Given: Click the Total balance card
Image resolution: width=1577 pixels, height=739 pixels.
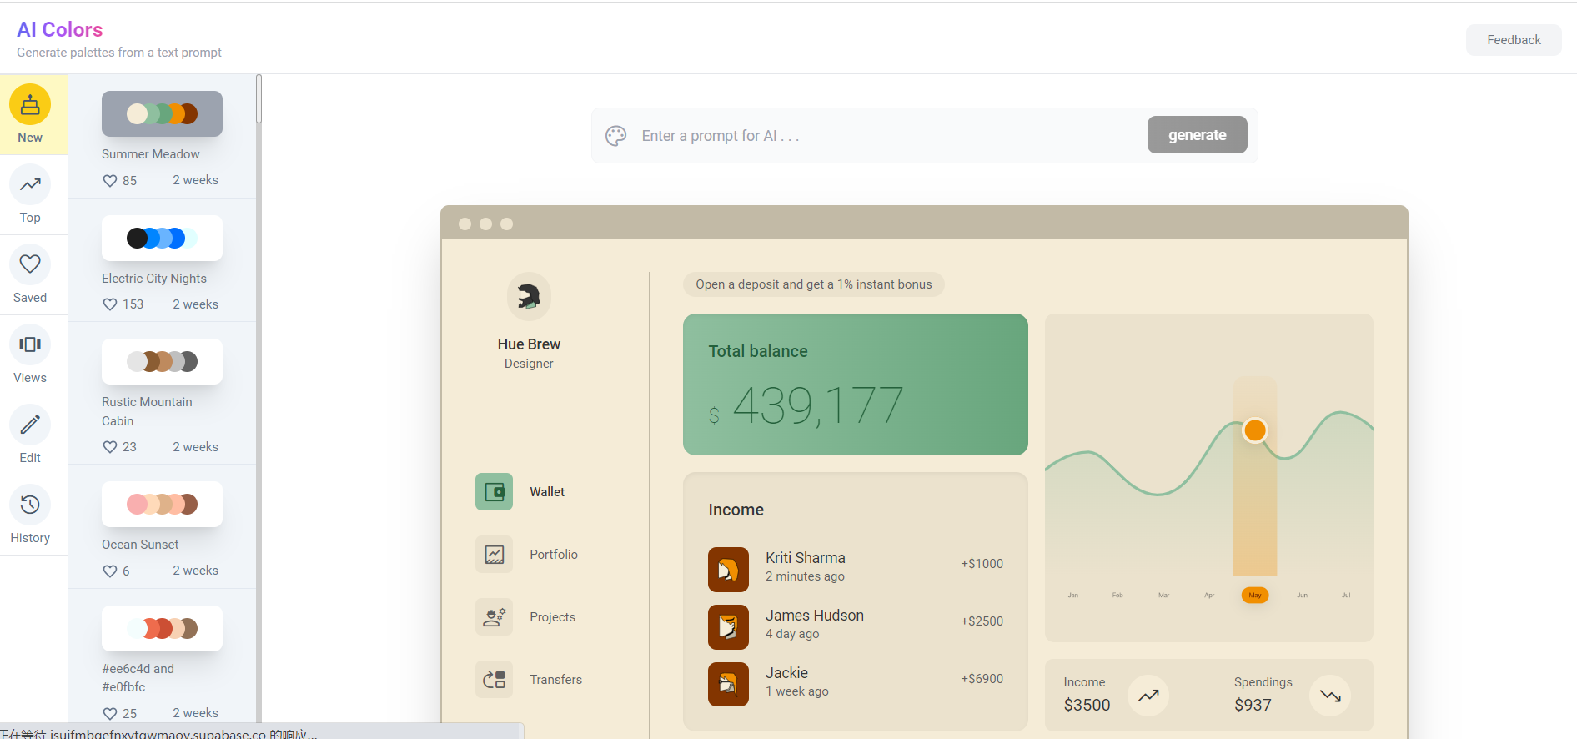Looking at the screenshot, I should coord(855,385).
